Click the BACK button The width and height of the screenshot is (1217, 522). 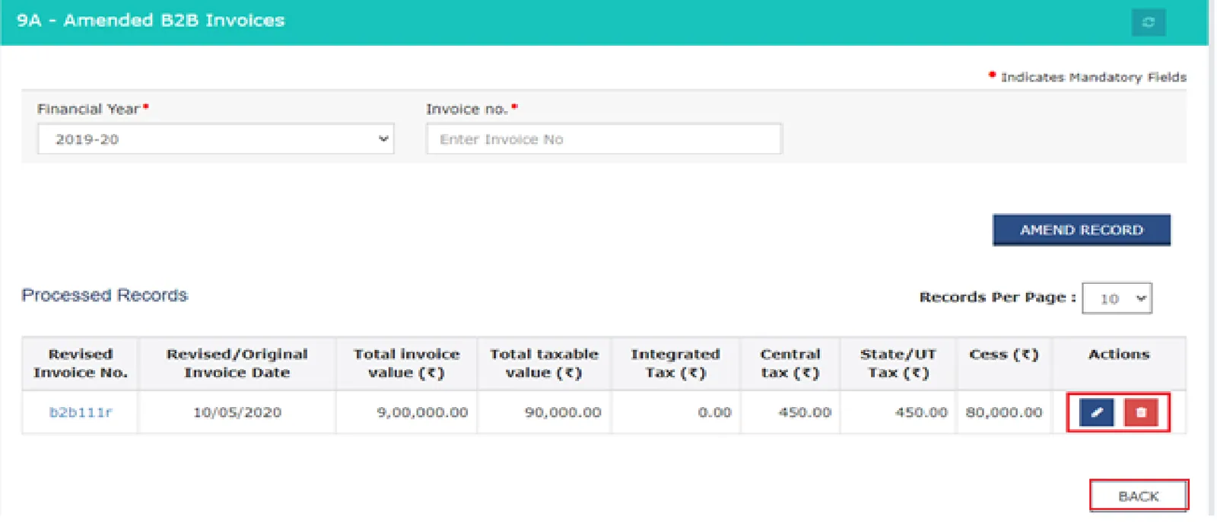1138,496
